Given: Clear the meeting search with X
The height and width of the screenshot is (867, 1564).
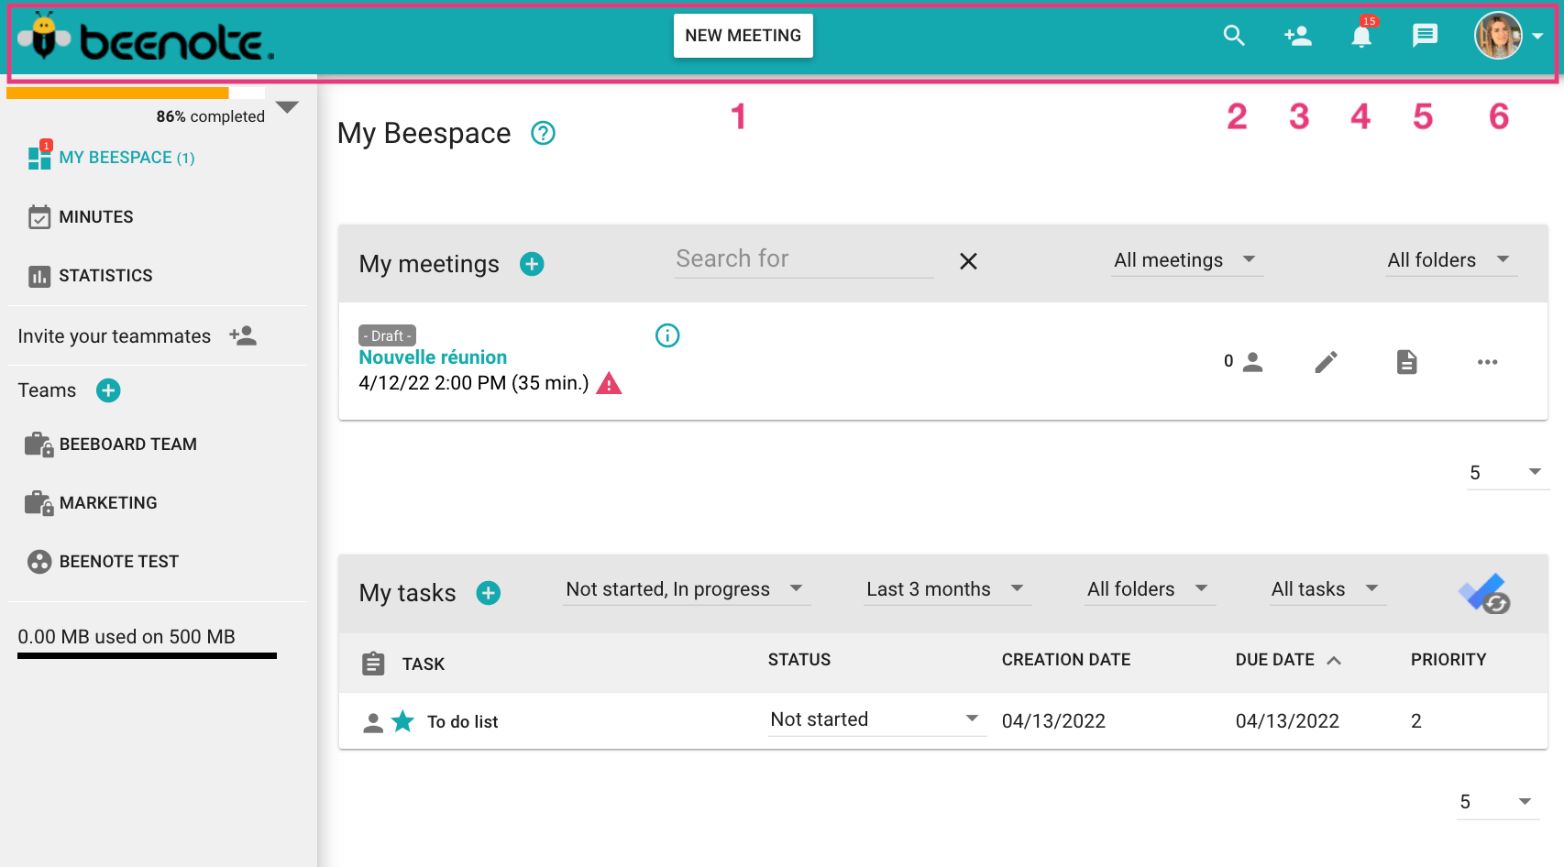Looking at the screenshot, I should [968, 261].
